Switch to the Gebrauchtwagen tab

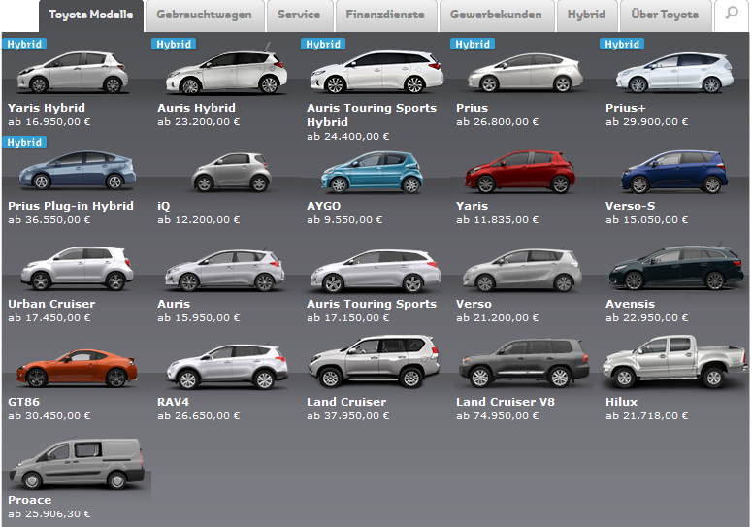[x=205, y=16]
